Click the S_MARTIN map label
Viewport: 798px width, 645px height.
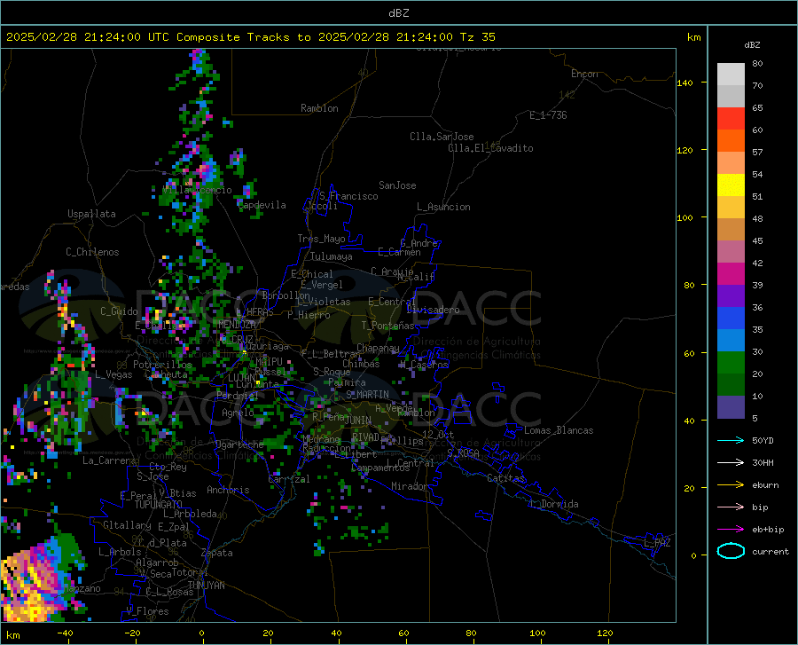[367, 395]
